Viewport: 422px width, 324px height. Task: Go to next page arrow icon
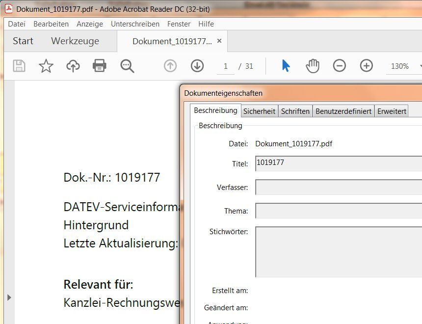pyautogui.click(x=197, y=66)
